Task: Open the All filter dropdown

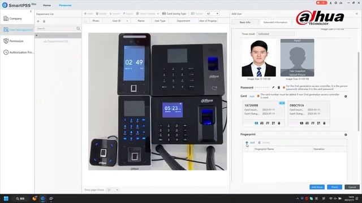Action: point(213,14)
